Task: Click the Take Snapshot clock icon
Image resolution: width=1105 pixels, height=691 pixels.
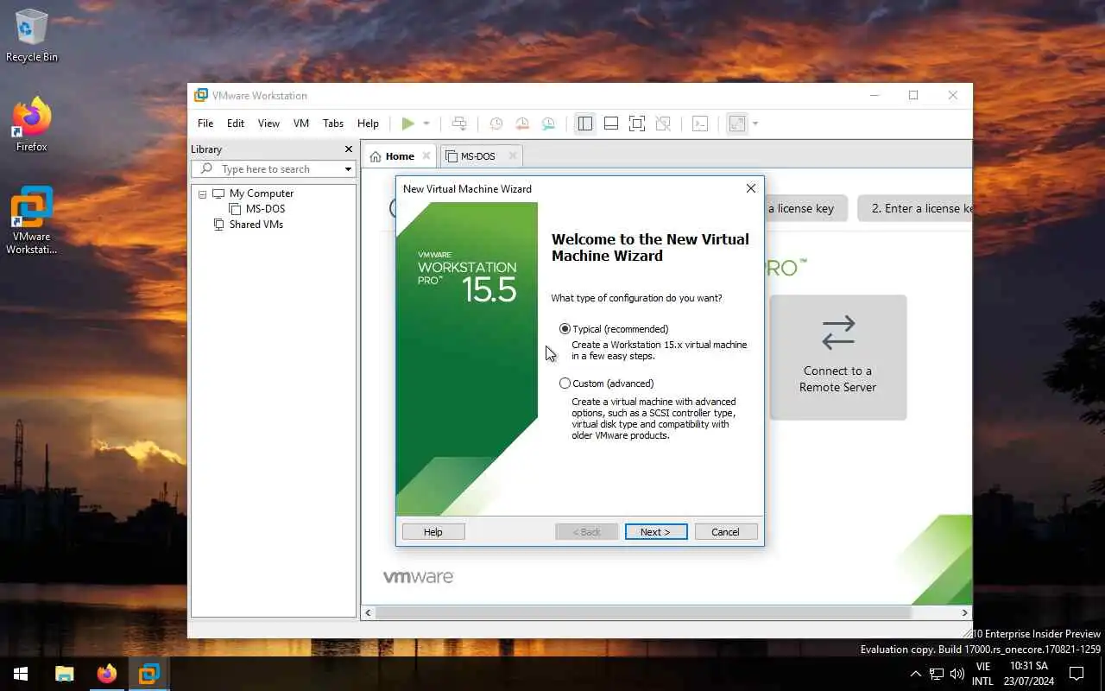Action: point(496,124)
